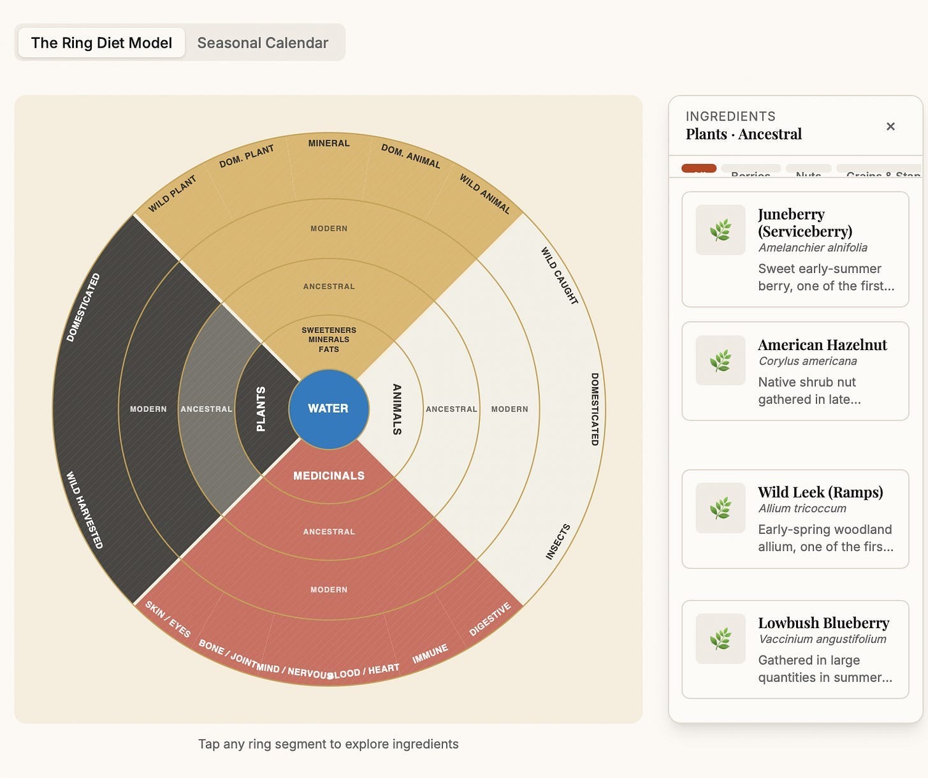Click the Wild Leek leaf icon
Image resolution: width=928 pixels, height=778 pixels.
coord(720,508)
